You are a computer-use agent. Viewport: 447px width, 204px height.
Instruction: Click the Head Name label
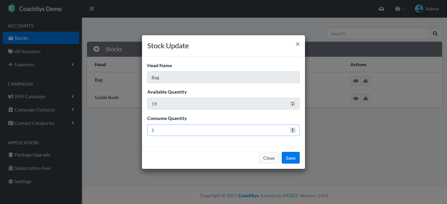coord(159,66)
